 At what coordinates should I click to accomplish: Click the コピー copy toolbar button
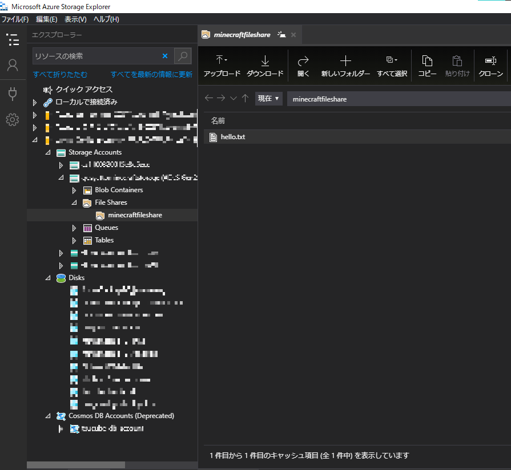[427, 66]
